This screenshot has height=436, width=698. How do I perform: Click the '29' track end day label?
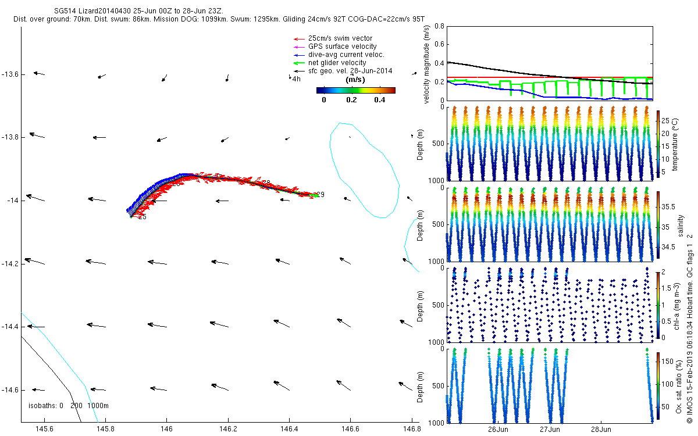tap(320, 194)
